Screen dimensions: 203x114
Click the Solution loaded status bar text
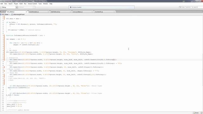(x=77, y=7)
